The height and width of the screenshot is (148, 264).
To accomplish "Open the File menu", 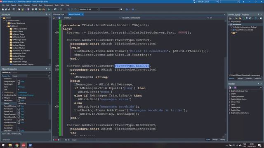I will 3,5.
